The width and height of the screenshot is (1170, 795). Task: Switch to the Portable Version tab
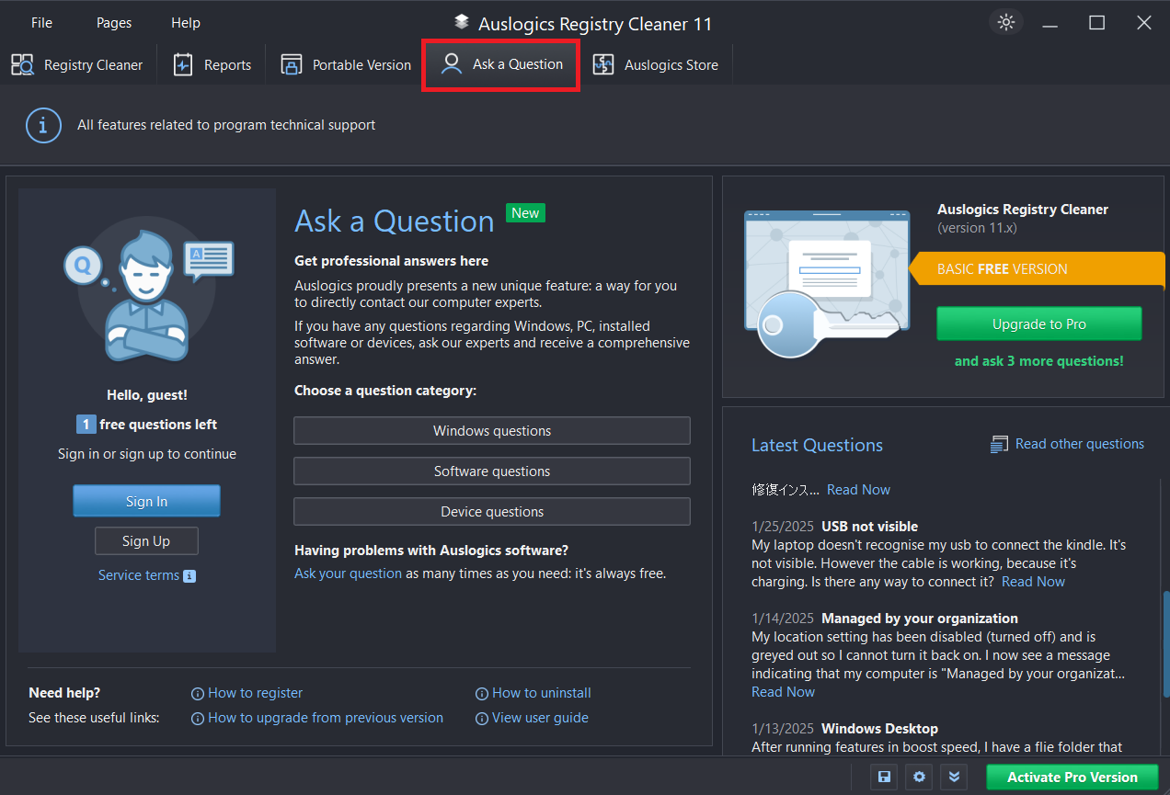pyautogui.click(x=346, y=64)
